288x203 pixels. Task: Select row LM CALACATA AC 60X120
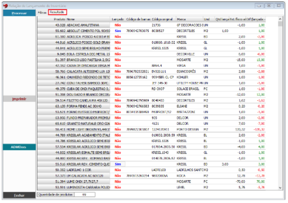coord(151,176)
